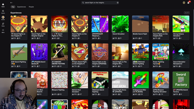
Task: Open the Robux hexagon icon
Action: point(184,3)
